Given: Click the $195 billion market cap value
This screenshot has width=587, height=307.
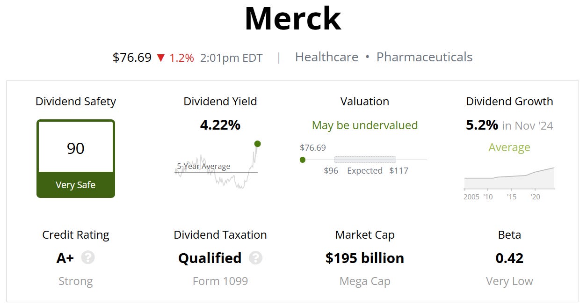Looking at the screenshot, I should [x=365, y=258].
